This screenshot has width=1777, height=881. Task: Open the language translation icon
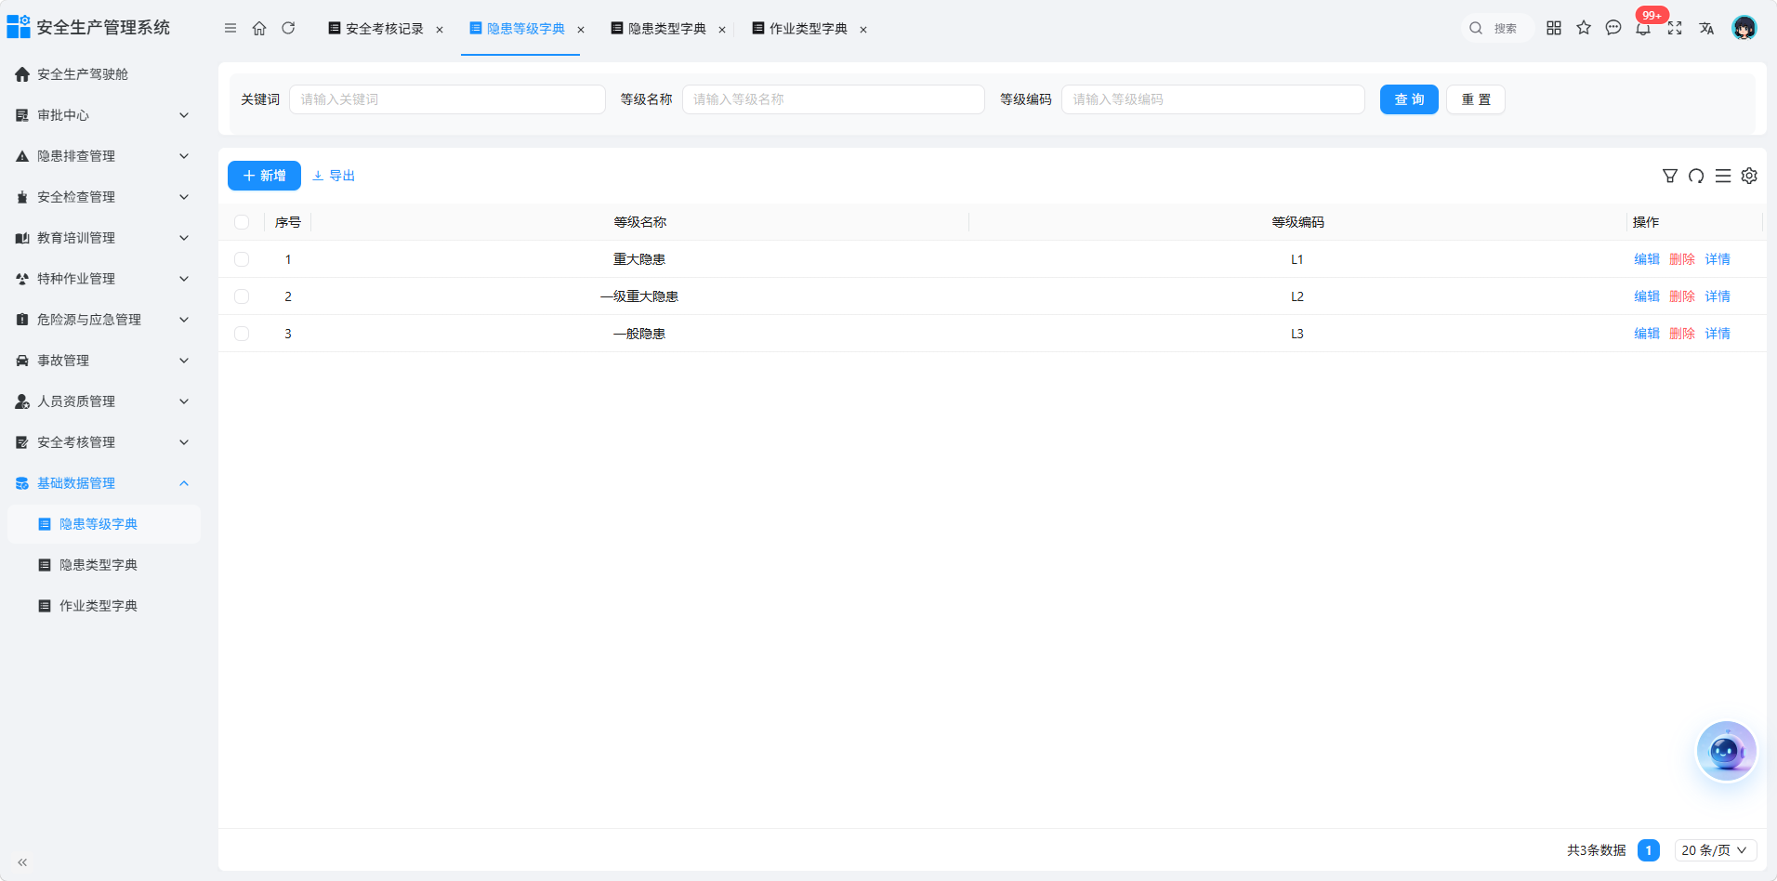1706,28
